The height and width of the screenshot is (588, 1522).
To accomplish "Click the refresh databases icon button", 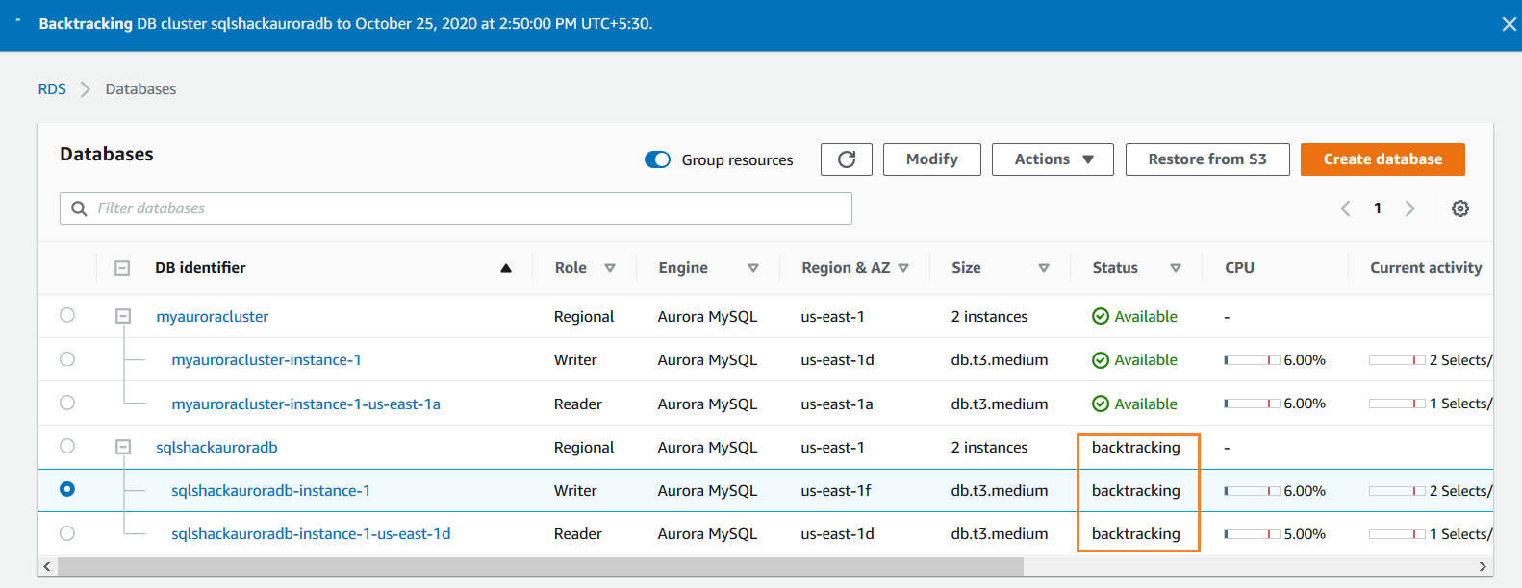I will (846, 159).
